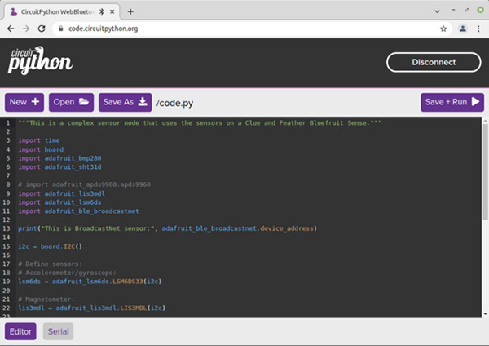This screenshot has width=489, height=346.
Task: Switch to the Serial tab
Action: click(58, 331)
